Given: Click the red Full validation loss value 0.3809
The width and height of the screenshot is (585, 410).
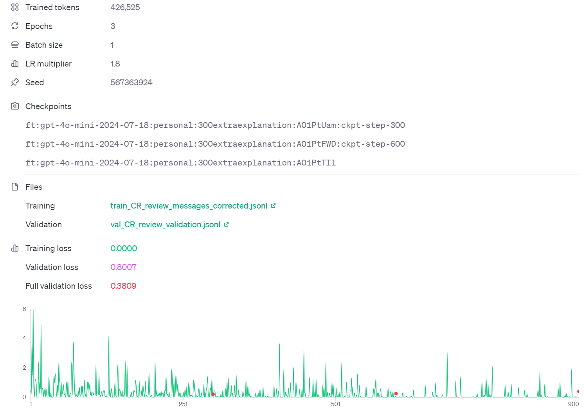Looking at the screenshot, I should pos(123,286).
